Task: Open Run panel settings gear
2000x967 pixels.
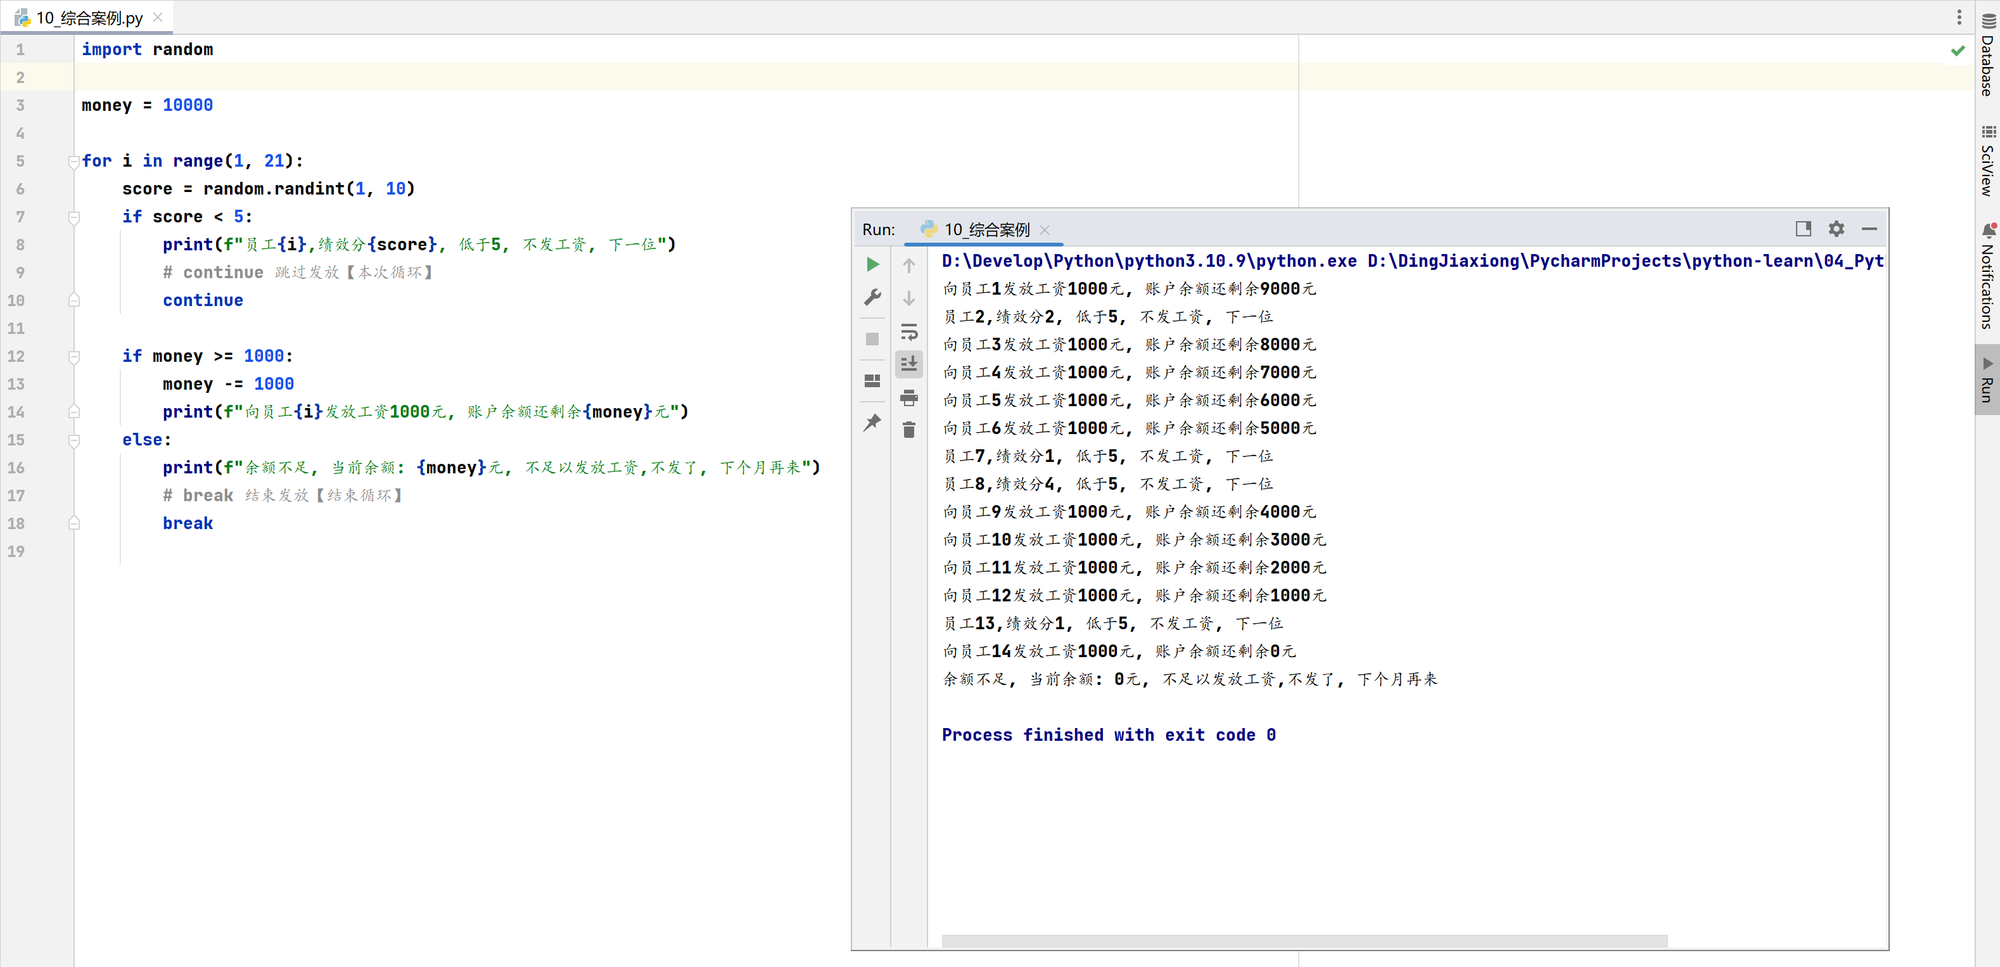Action: [1835, 229]
